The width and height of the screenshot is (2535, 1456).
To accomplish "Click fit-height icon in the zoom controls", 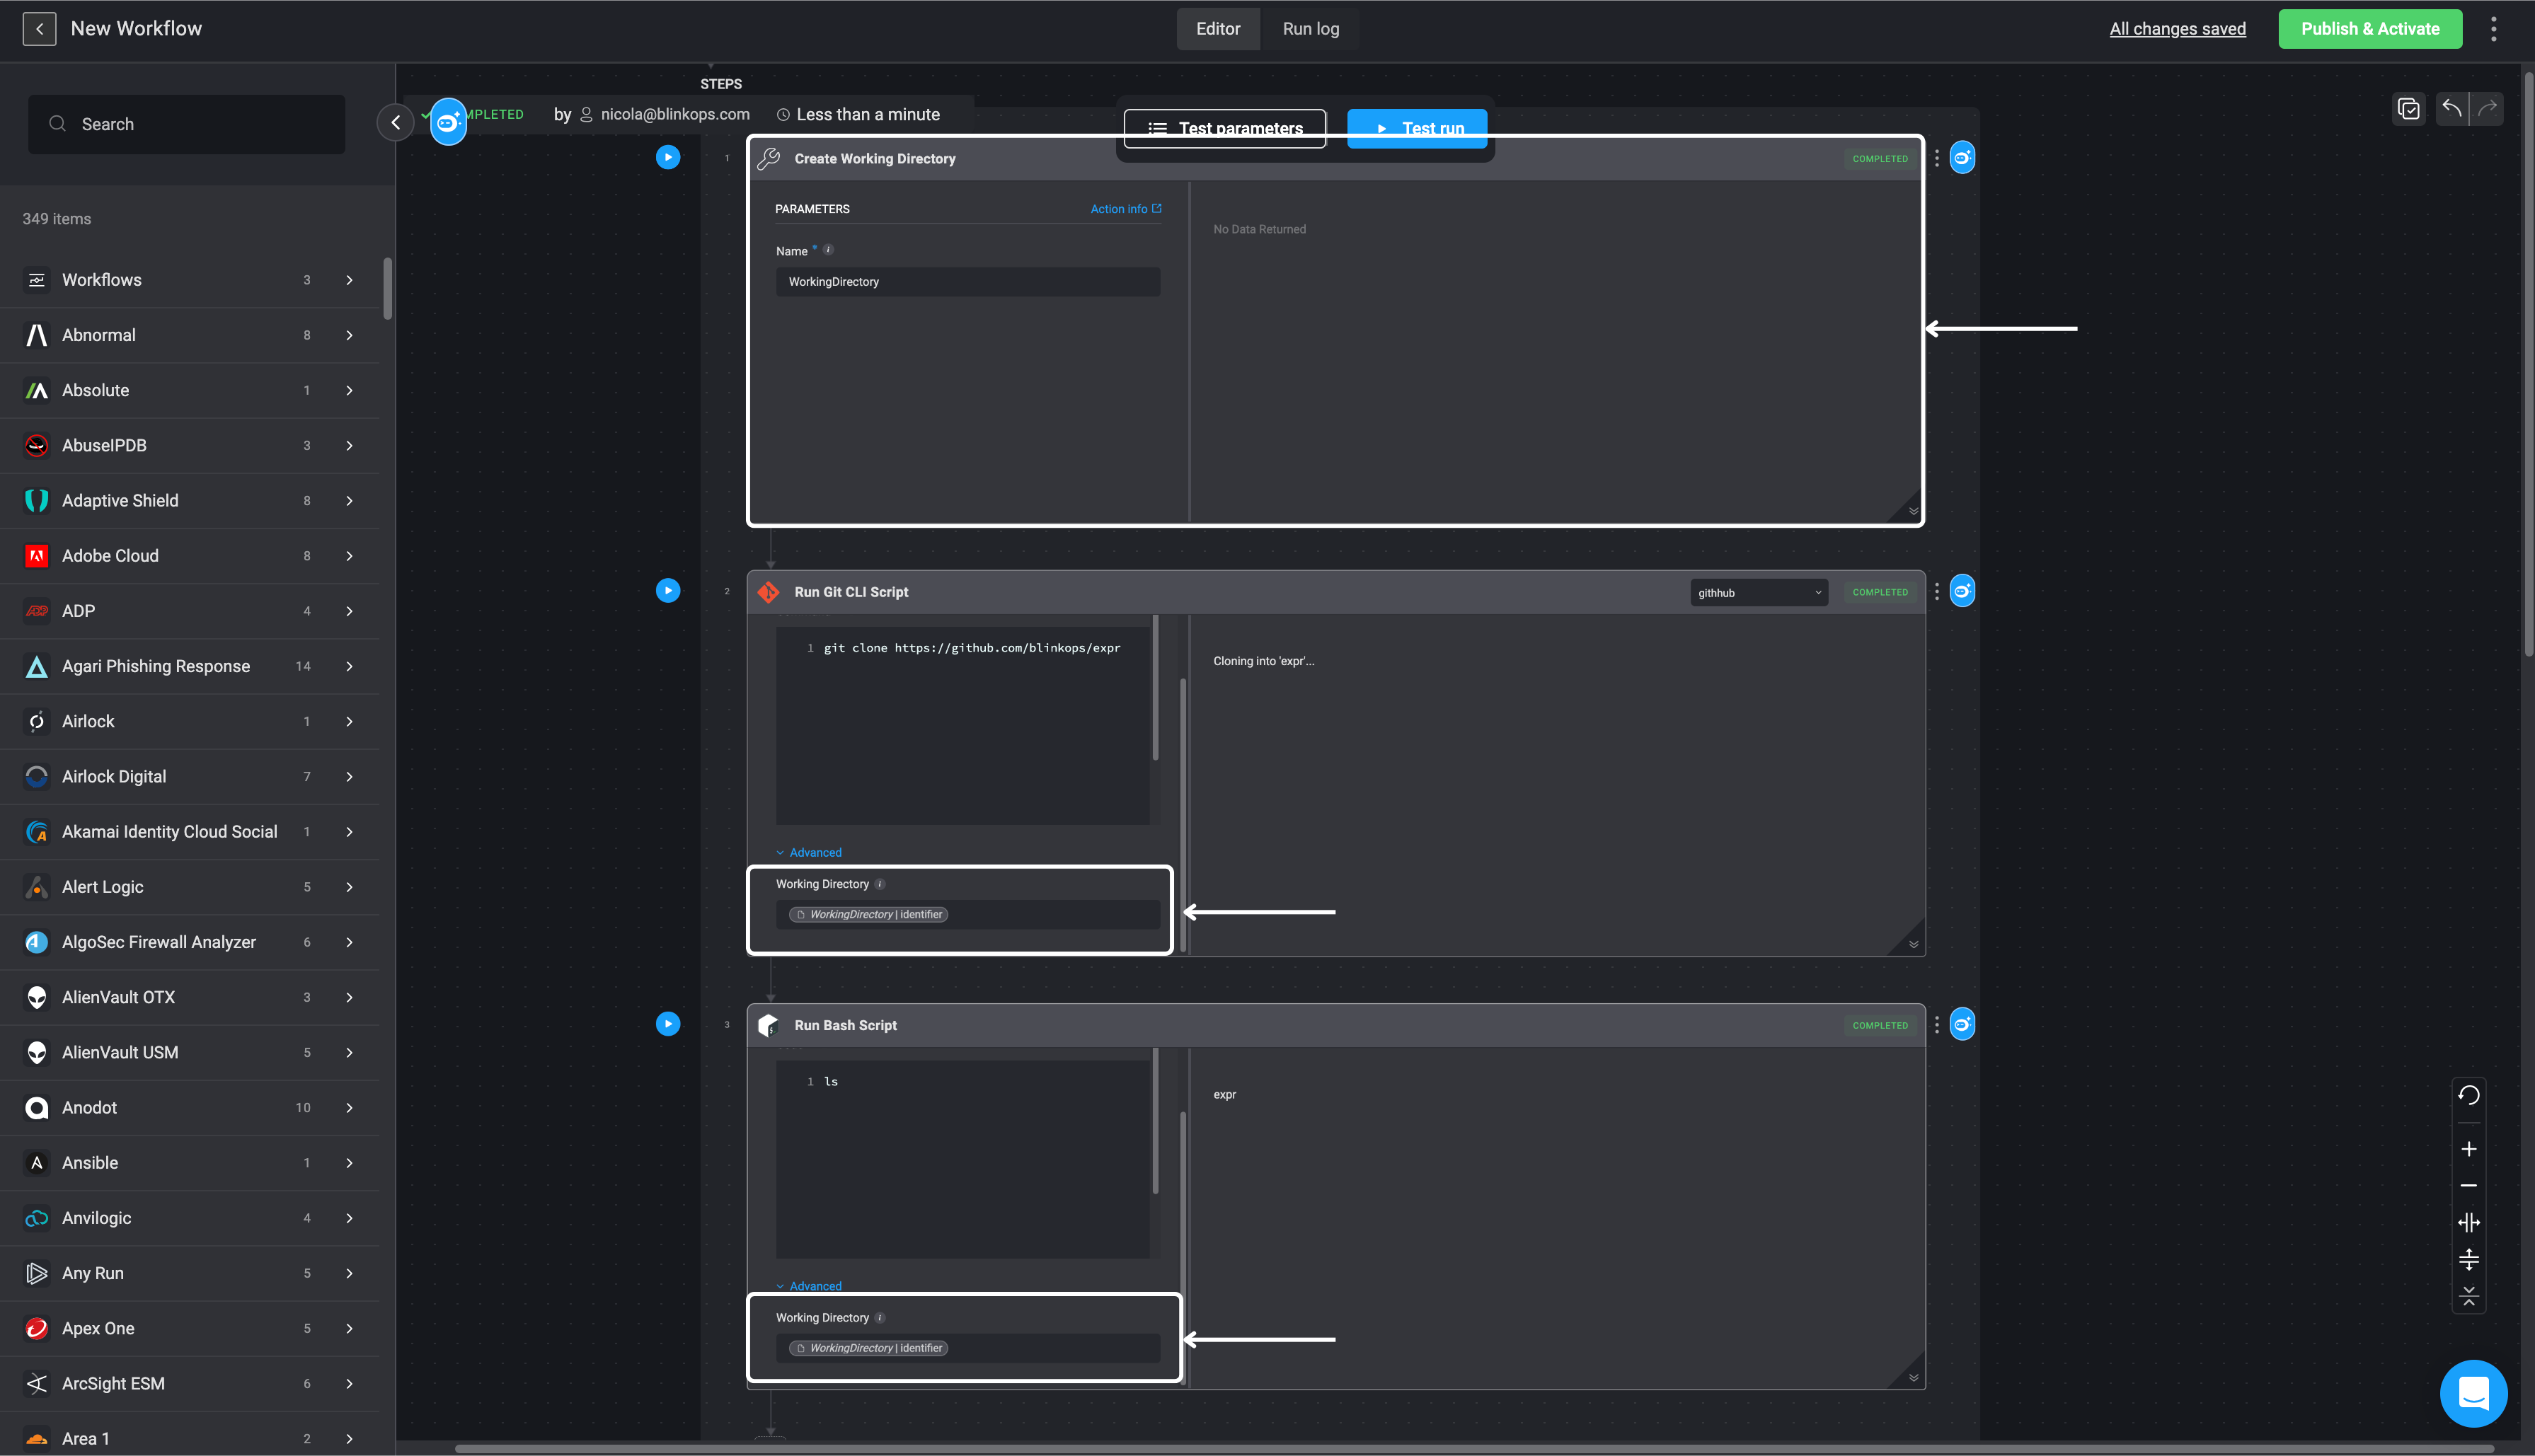I will tap(2469, 1259).
